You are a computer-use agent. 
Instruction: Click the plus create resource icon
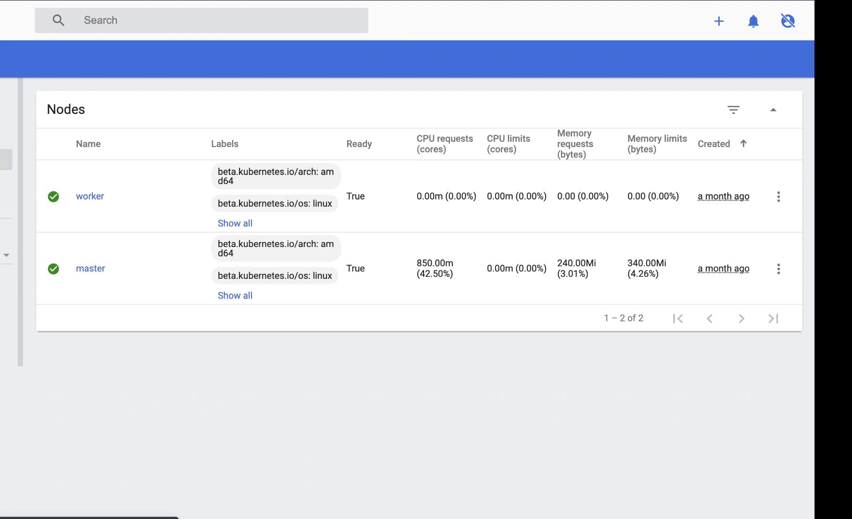(x=719, y=21)
